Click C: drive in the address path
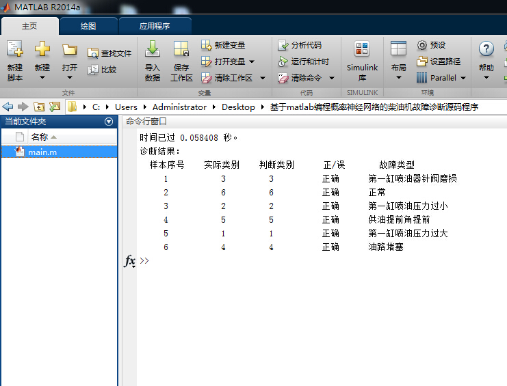This screenshot has width=507, height=386. (96, 107)
